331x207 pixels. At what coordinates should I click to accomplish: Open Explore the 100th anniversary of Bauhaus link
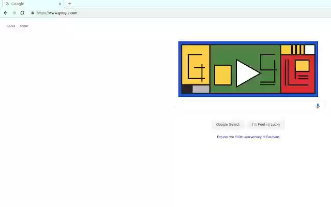(248, 137)
